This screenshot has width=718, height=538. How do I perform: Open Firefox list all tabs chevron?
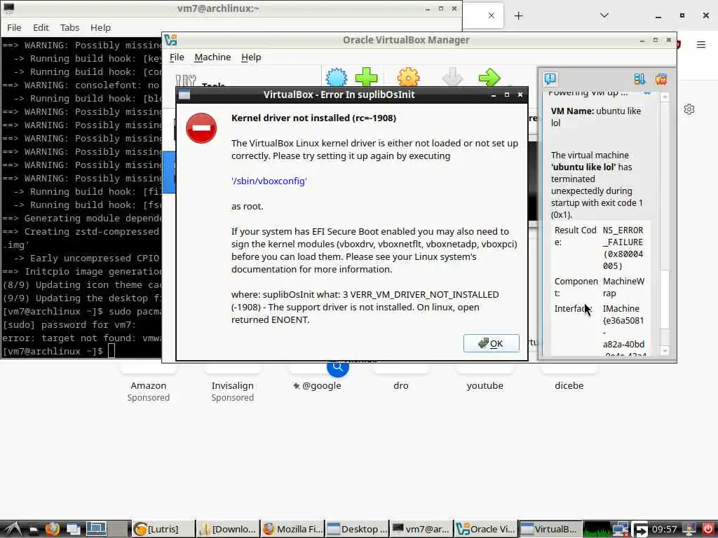pos(604,15)
